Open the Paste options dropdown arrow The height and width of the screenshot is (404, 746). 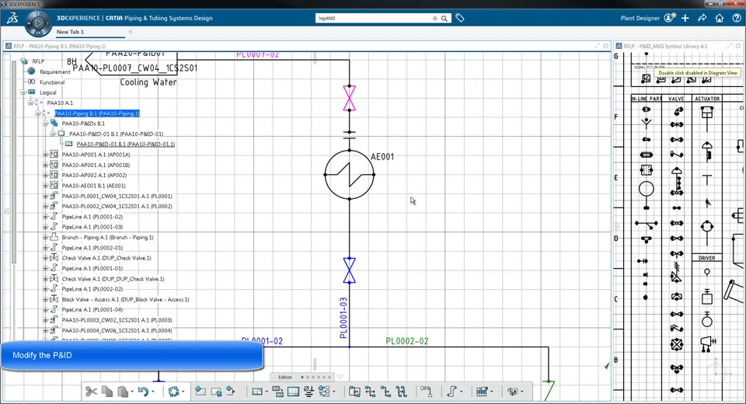[132, 392]
